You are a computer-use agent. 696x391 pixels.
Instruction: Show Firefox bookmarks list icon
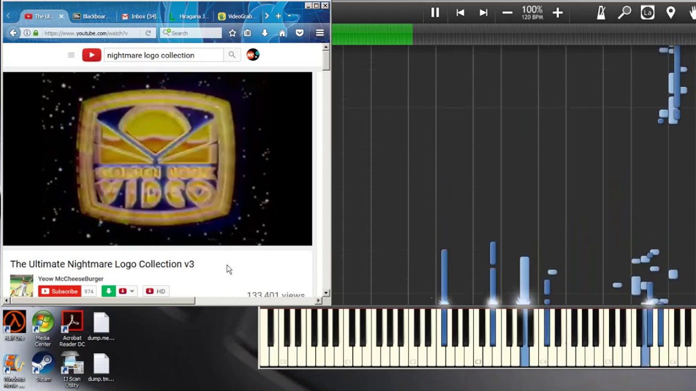[x=247, y=33]
